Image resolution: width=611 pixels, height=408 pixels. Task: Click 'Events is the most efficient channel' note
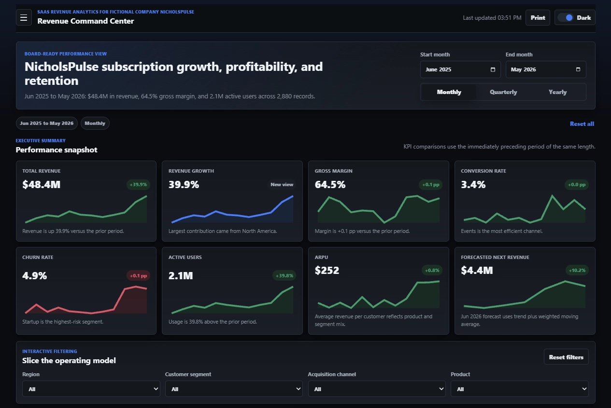[502, 231]
